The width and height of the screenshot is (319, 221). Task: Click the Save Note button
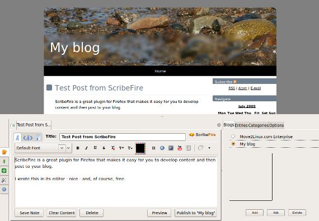(x=29, y=213)
